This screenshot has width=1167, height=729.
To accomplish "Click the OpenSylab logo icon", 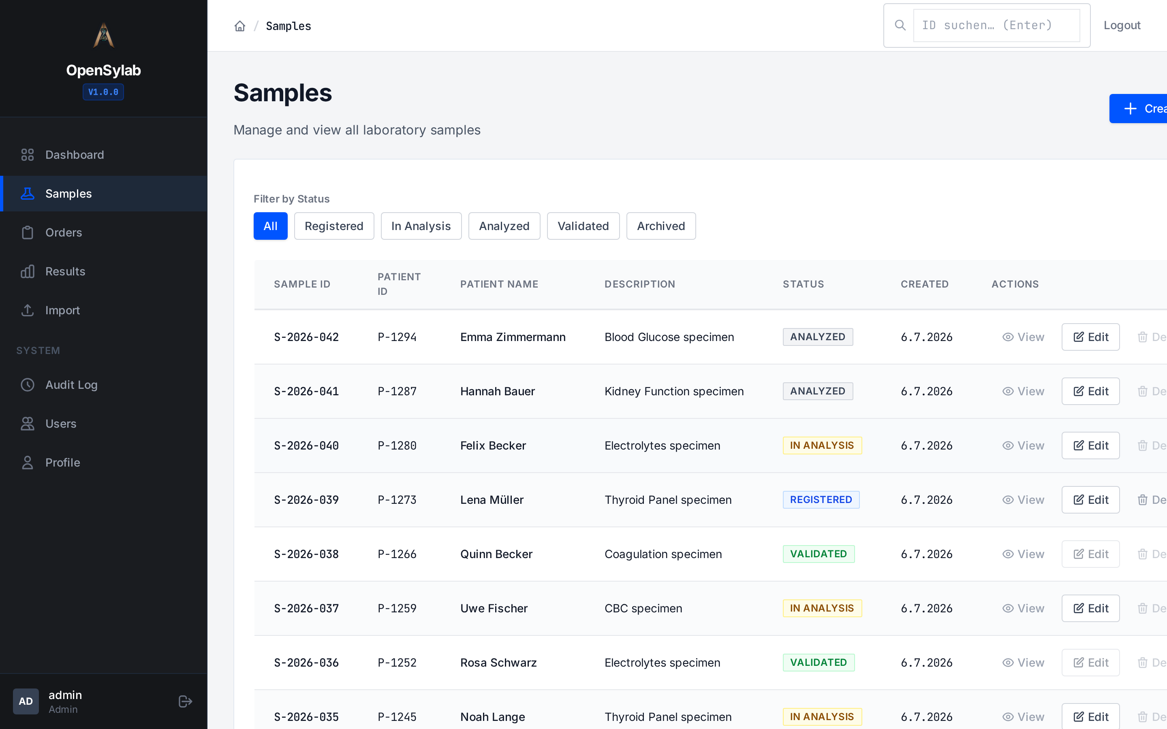I will (104, 36).
